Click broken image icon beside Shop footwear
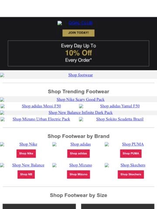 pos(2,75)
